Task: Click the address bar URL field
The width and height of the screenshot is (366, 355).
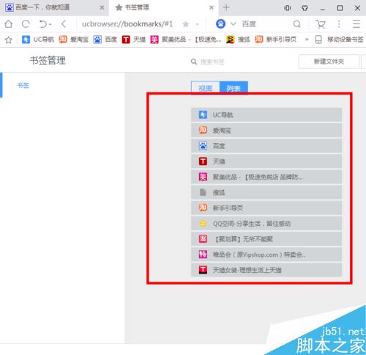Action: [127, 24]
